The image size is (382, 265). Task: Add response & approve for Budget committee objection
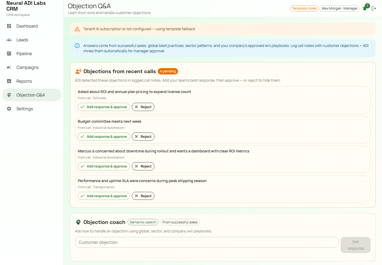(104, 136)
